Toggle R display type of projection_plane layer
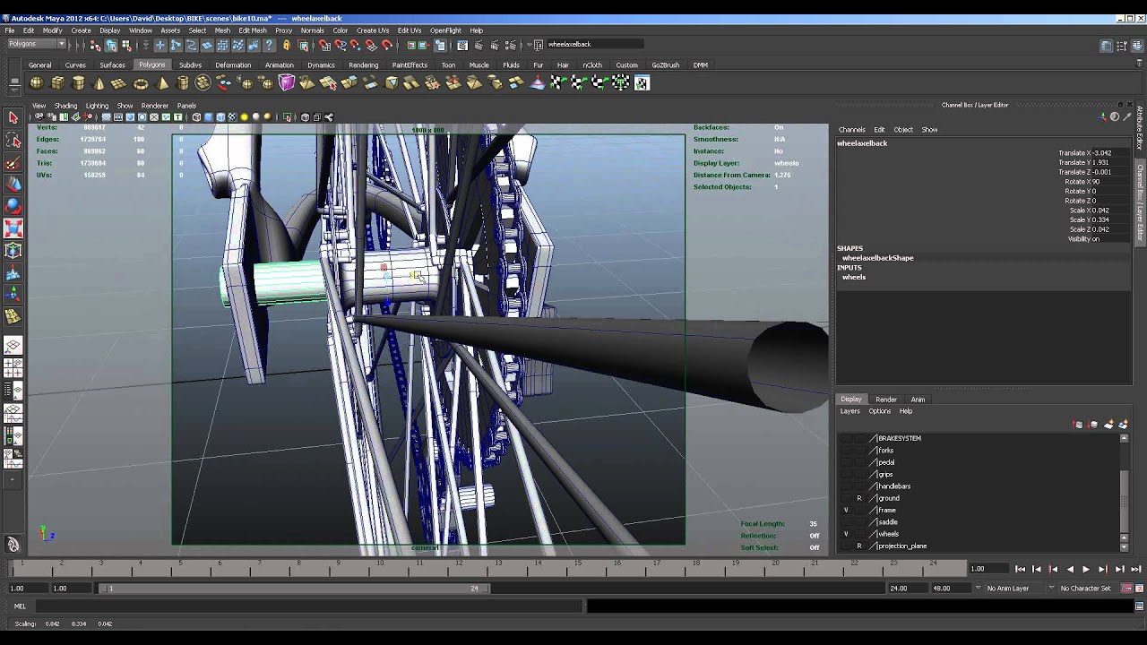The width and height of the screenshot is (1147, 645). [859, 546]
